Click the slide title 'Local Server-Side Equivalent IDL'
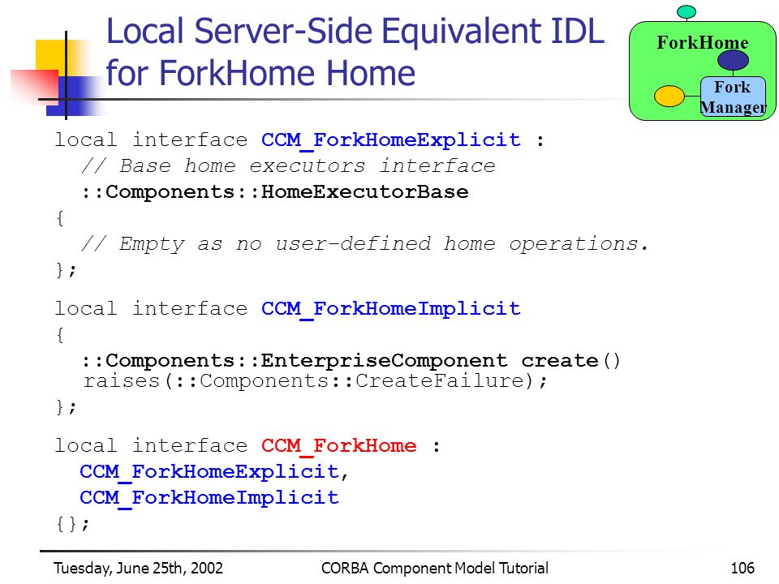The height and width of the screenshot is (584, 779). 355,32
